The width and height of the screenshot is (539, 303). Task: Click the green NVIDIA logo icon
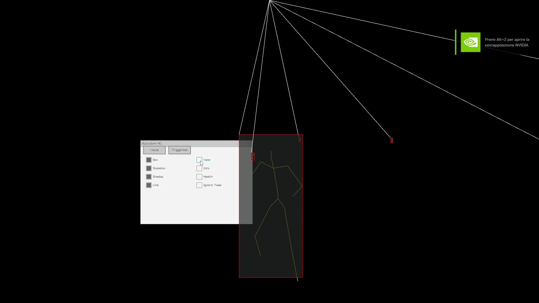point(470,42)
